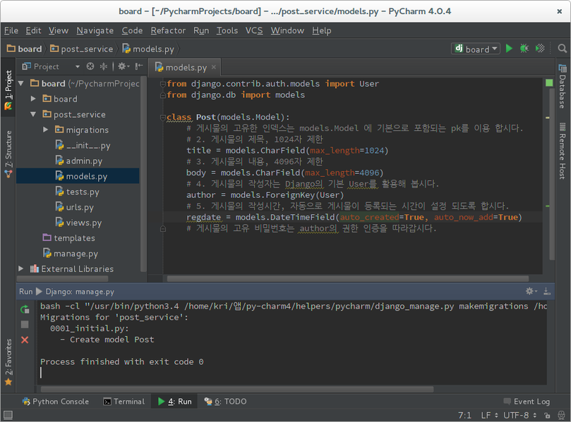Open the 6: TODO tool window

click(225, 402)
